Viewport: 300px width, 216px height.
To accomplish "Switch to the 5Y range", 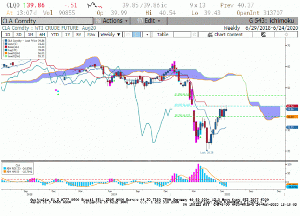I will point(78,35).
